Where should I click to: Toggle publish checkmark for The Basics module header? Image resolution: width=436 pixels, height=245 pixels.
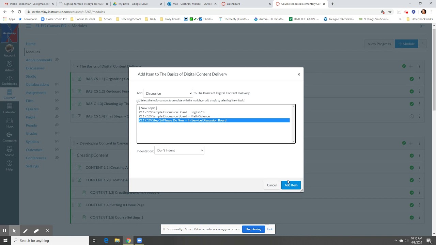tap(404, 66)
